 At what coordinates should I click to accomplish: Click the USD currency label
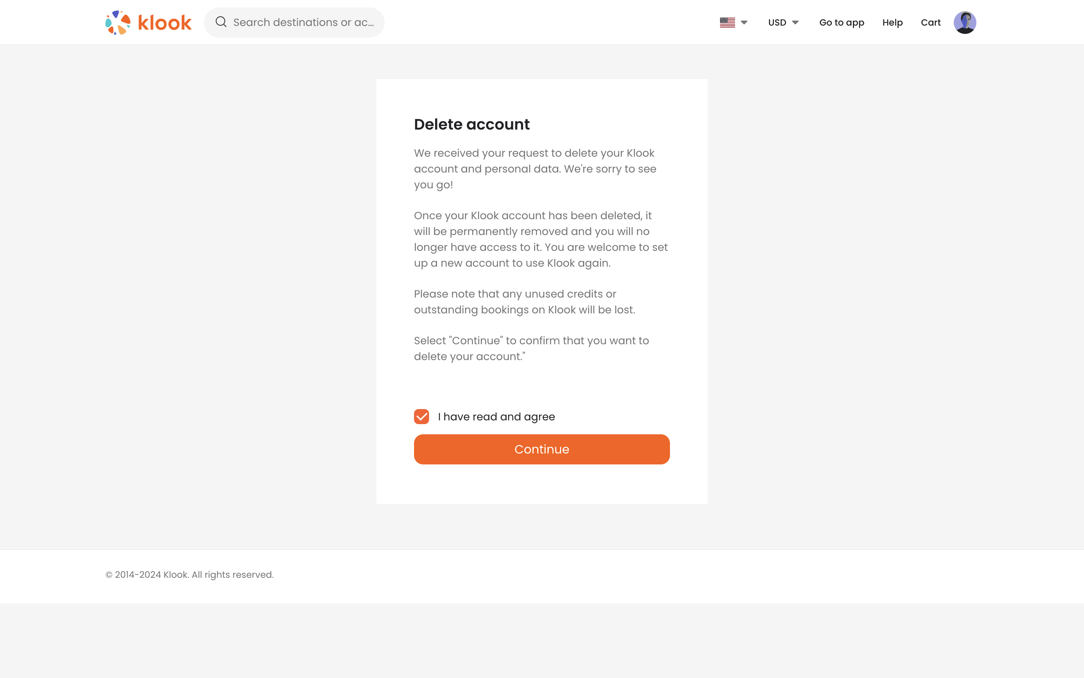tap(777, 23)
